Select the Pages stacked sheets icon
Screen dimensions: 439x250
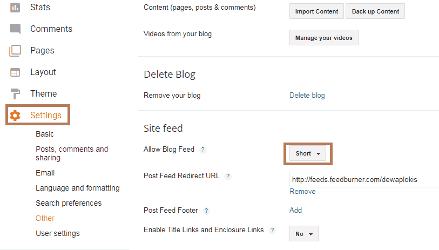coord(15,51)
